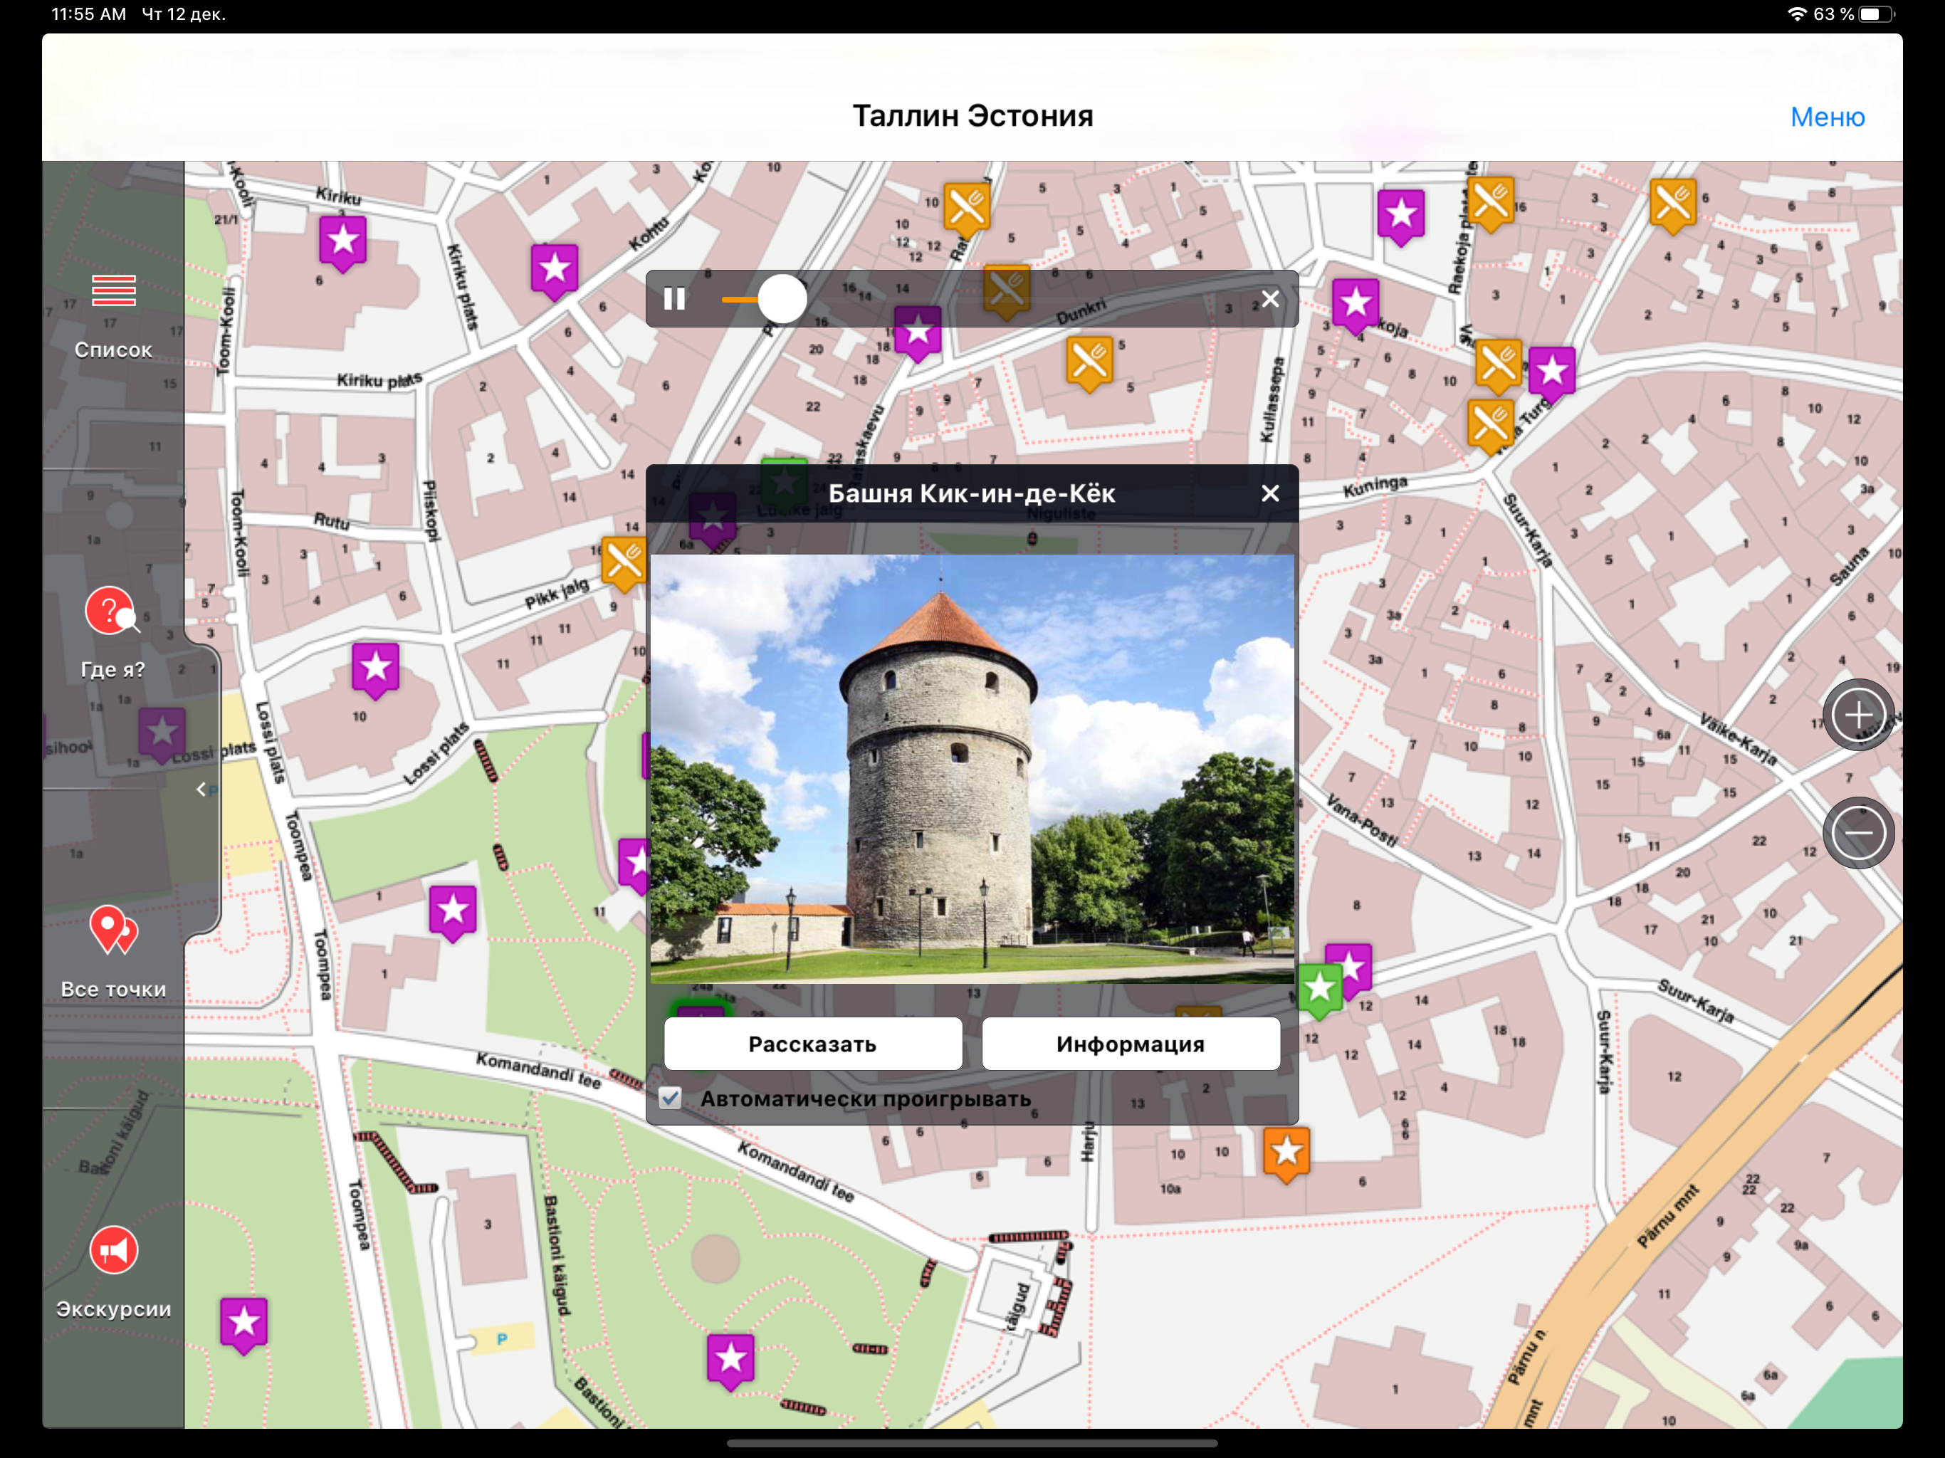Select dimmed purple star marker under the sidebar
1945x1458 pixels.
(x=162, y=734)
